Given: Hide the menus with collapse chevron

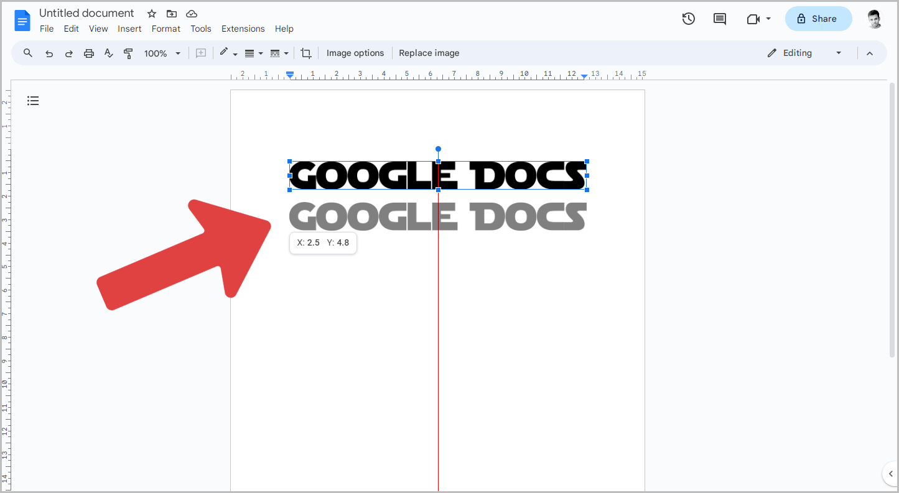Looking at the screenshot, I should pos(870,53).
